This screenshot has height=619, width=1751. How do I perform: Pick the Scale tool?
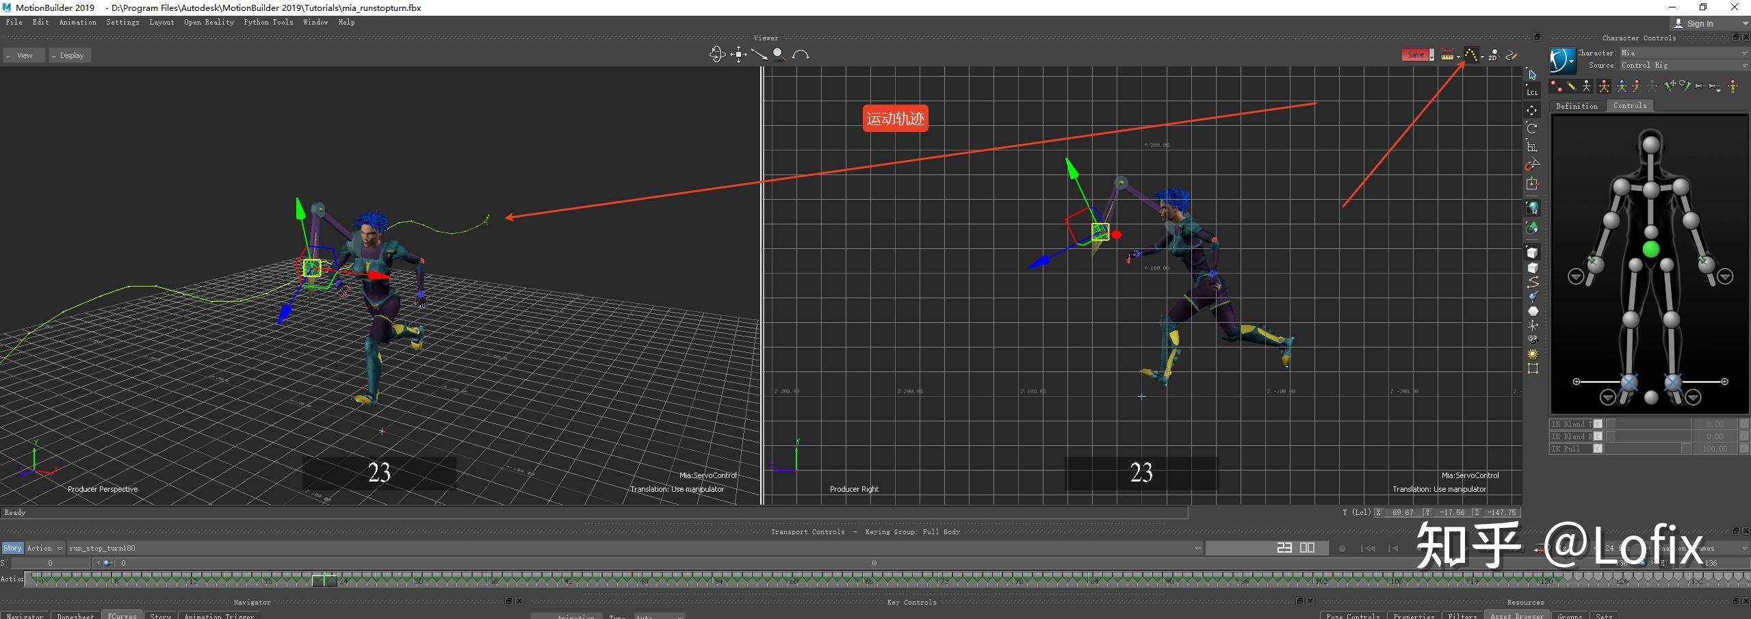coord(1532,146)
